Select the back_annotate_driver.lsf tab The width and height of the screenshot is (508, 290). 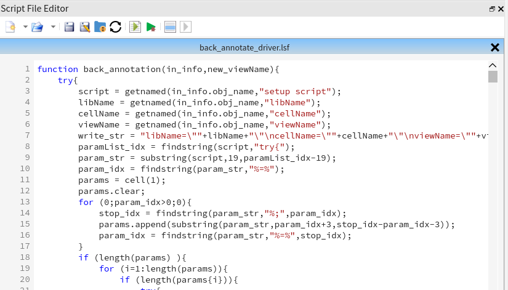pos(244,47)
